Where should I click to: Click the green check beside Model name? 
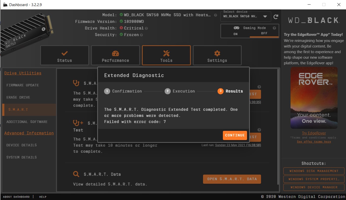coord(121,15)
